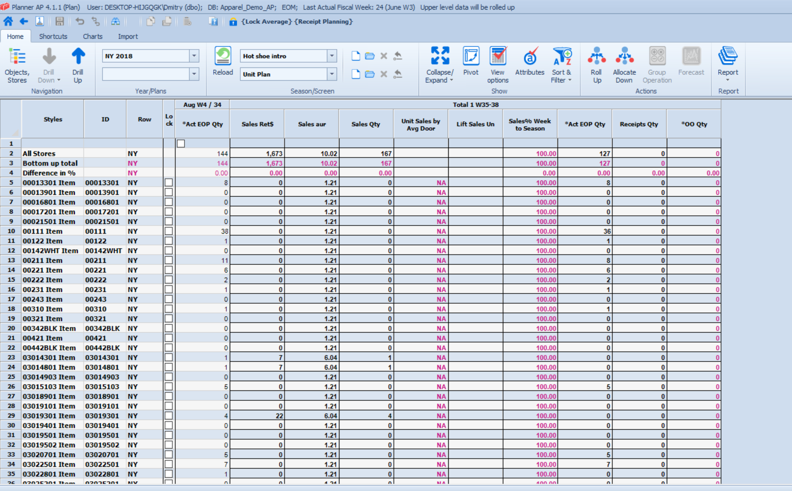
Task: Switch to the Charts tab
Action: (x=92, y=36)
